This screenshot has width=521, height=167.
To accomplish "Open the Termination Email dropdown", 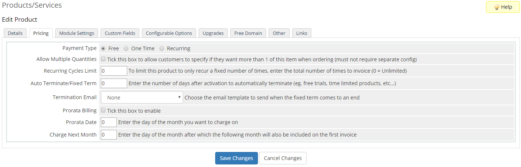I will coord(142,98).
